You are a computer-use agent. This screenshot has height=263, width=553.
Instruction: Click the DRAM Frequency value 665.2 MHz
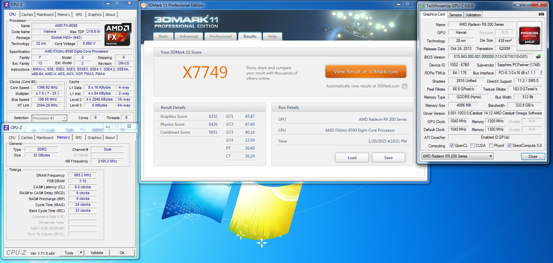(x=83, y=175)
